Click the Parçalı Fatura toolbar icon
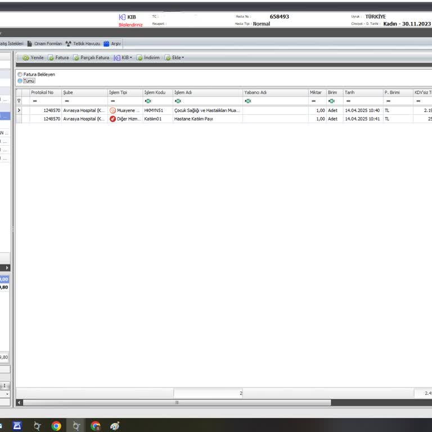The height and width of the screenshot is (432, 432). coord(76,57)
